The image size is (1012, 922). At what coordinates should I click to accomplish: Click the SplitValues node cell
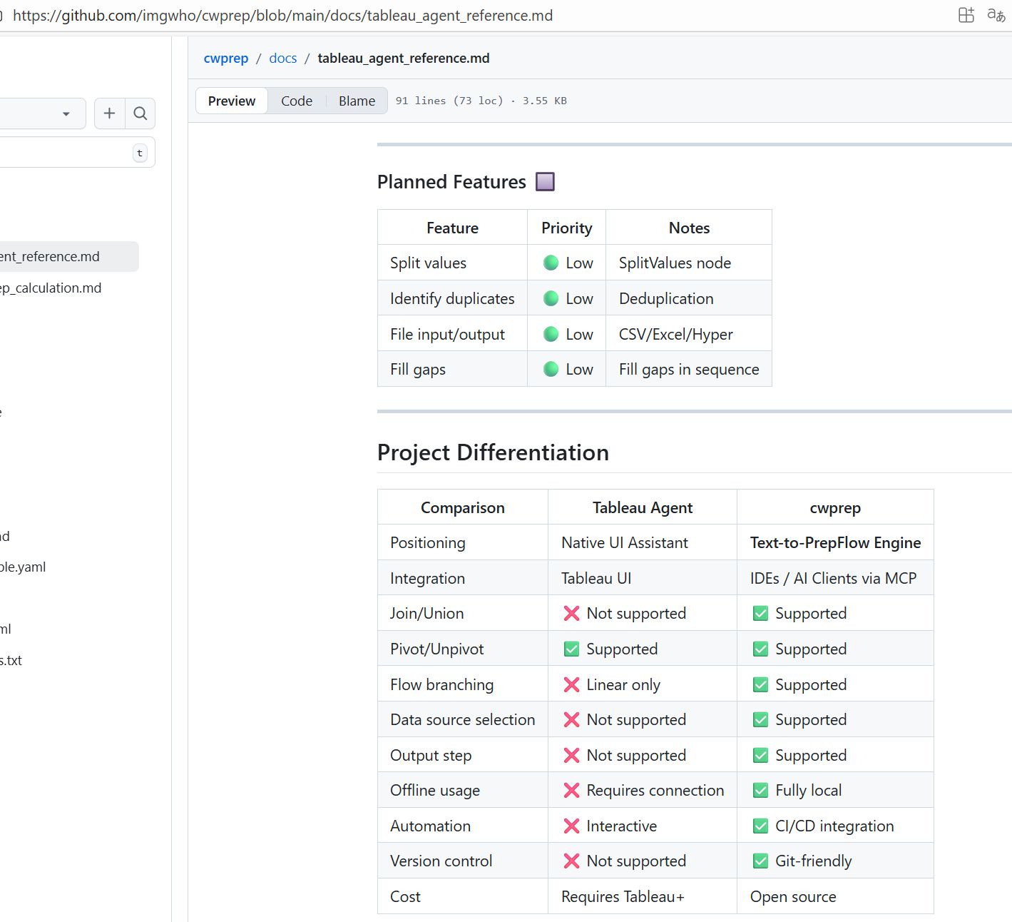[689, 263]
